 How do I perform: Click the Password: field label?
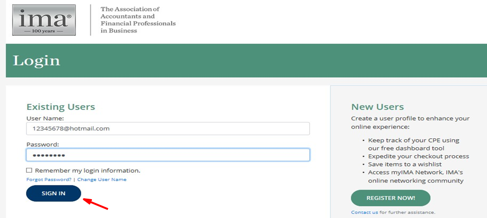coord(43,144)
